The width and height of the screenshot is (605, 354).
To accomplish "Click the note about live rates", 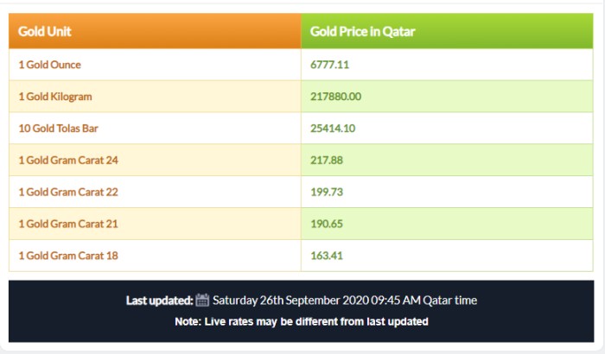I will pos(302,321).
